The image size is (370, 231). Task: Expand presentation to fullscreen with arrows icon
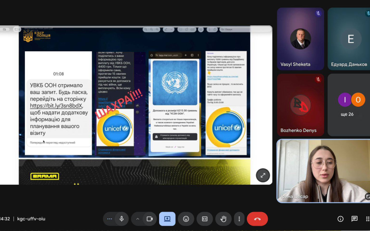263,175
